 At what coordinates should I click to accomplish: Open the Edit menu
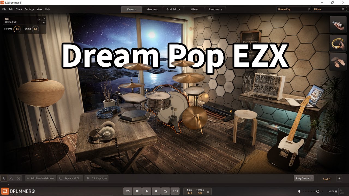click(11, 9)
